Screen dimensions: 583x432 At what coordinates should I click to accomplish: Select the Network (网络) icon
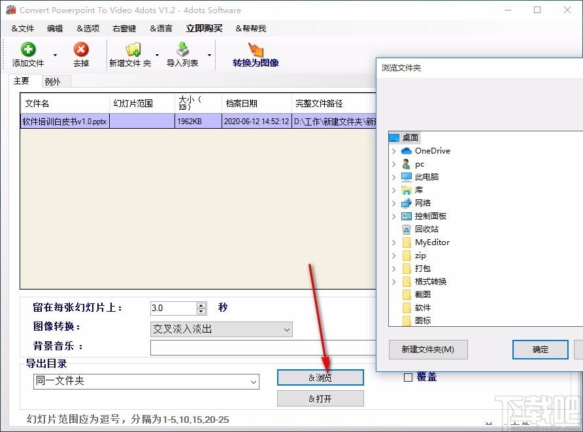click(x=407, y=203)
